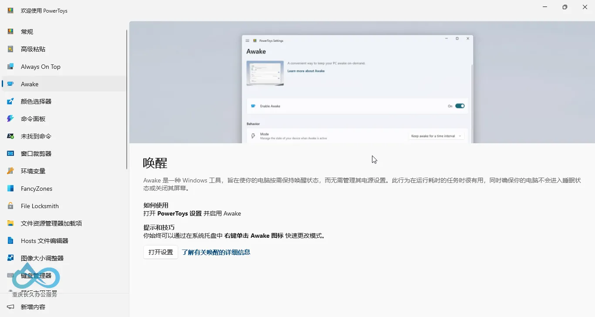
Task: Click the 新增内容 megaphone icon
Action: click(10, 307)
